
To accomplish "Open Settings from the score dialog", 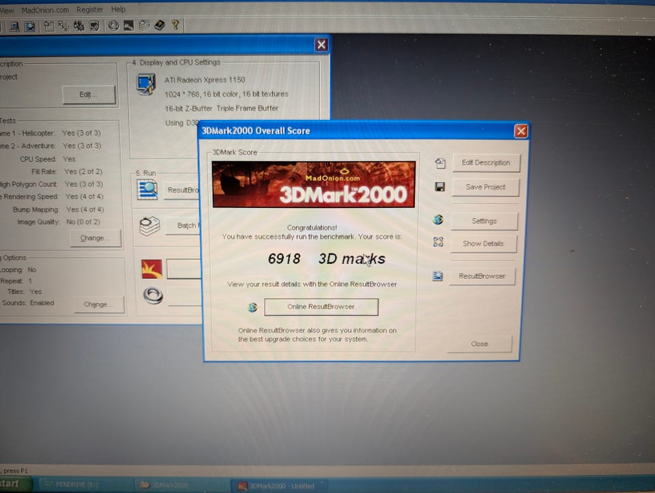I will point(484,221).
